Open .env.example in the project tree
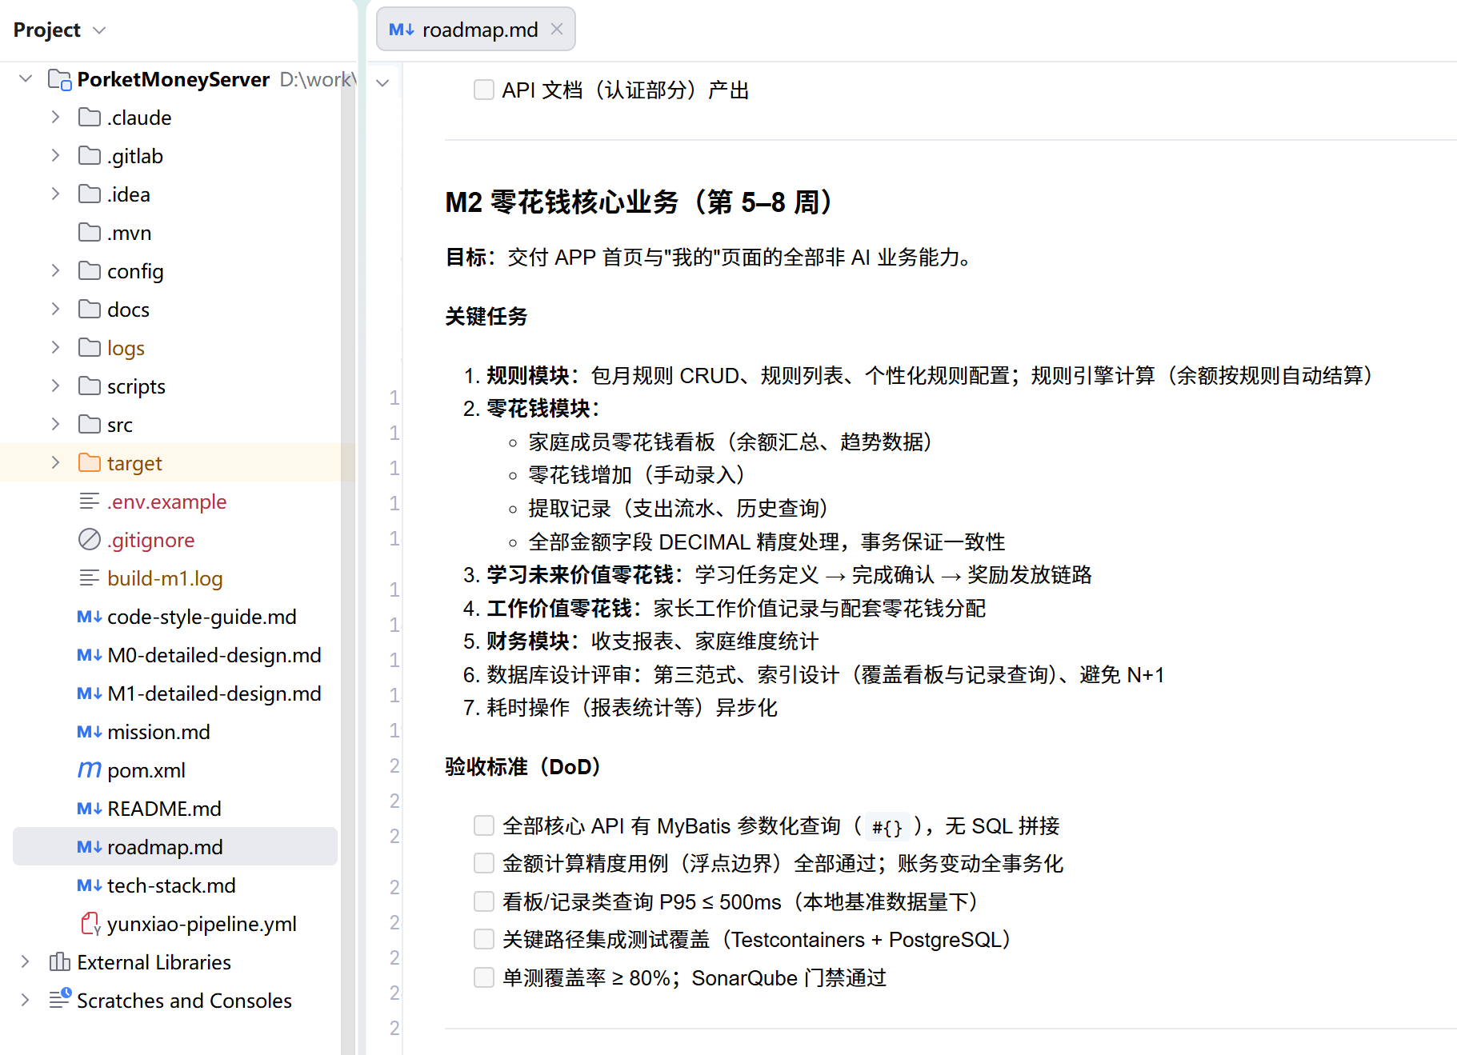 166,502
